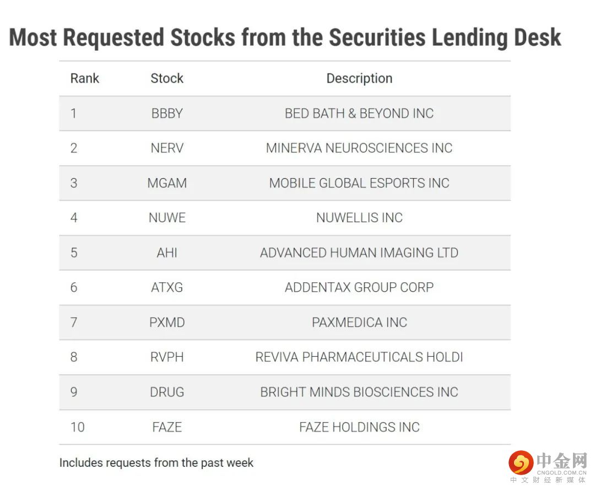Click BRIGHT MINDS BIOSCIENCES INC description
595x490 pixels.
(x=359, y=392)
